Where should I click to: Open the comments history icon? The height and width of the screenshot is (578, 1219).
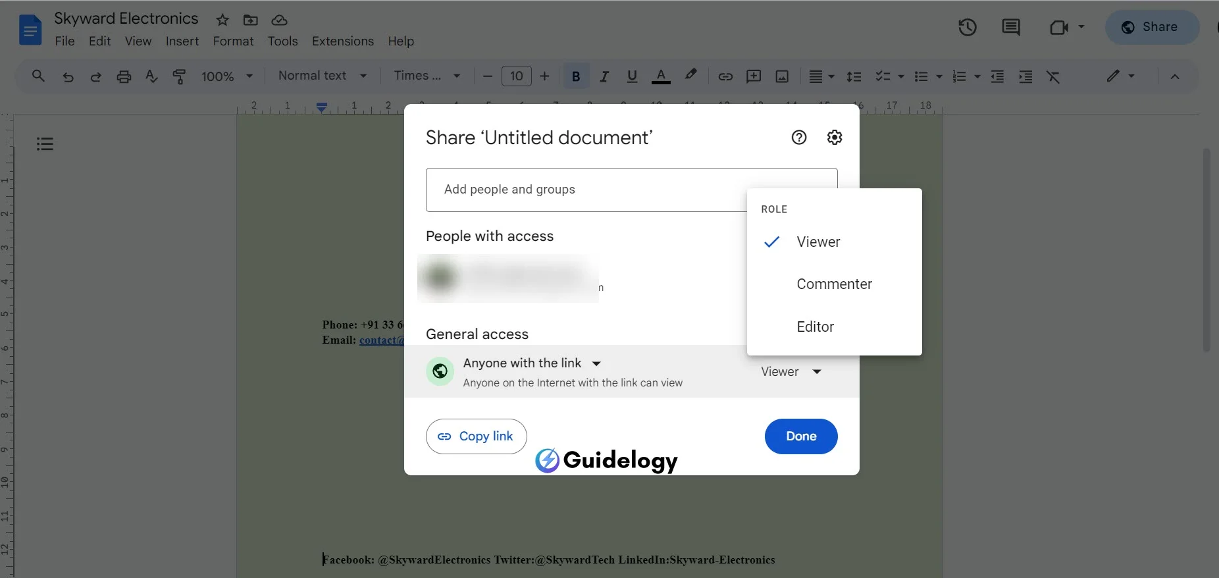[1010, 27]
